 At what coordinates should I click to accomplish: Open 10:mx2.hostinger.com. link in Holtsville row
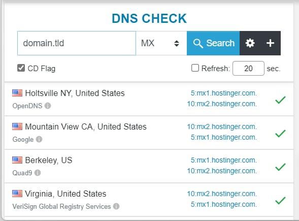tap(222, 104)
